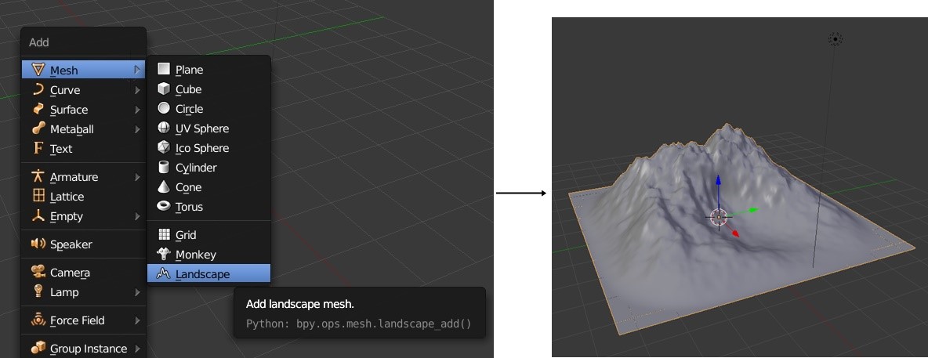Click the Surface icon in Add menu

38,109
